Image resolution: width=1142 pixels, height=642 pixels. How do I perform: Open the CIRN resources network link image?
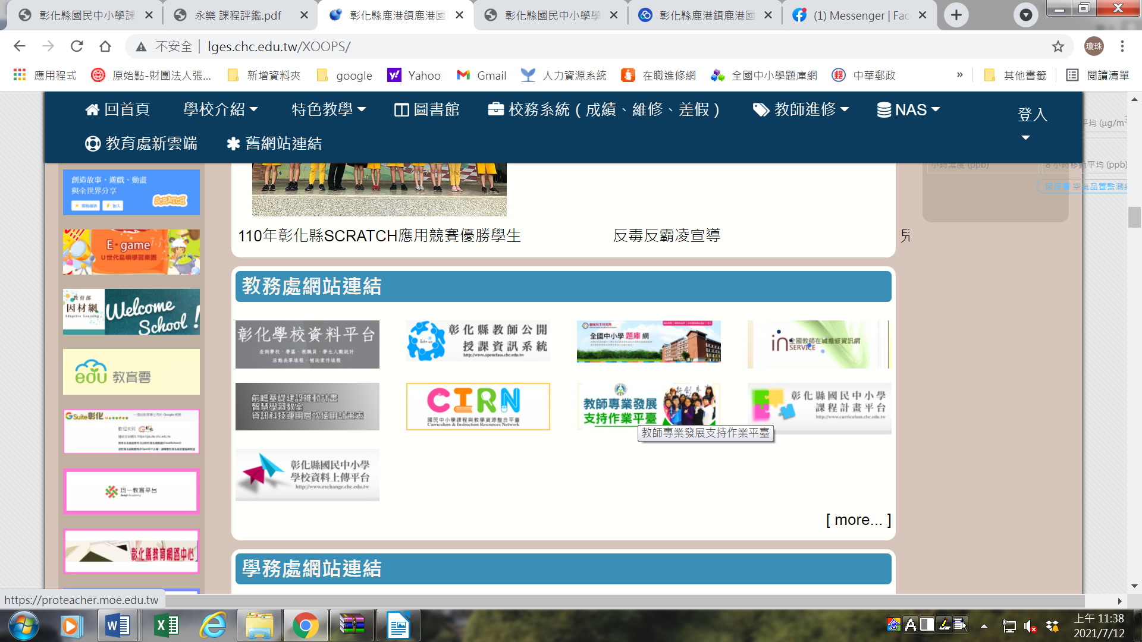[478, 407]
